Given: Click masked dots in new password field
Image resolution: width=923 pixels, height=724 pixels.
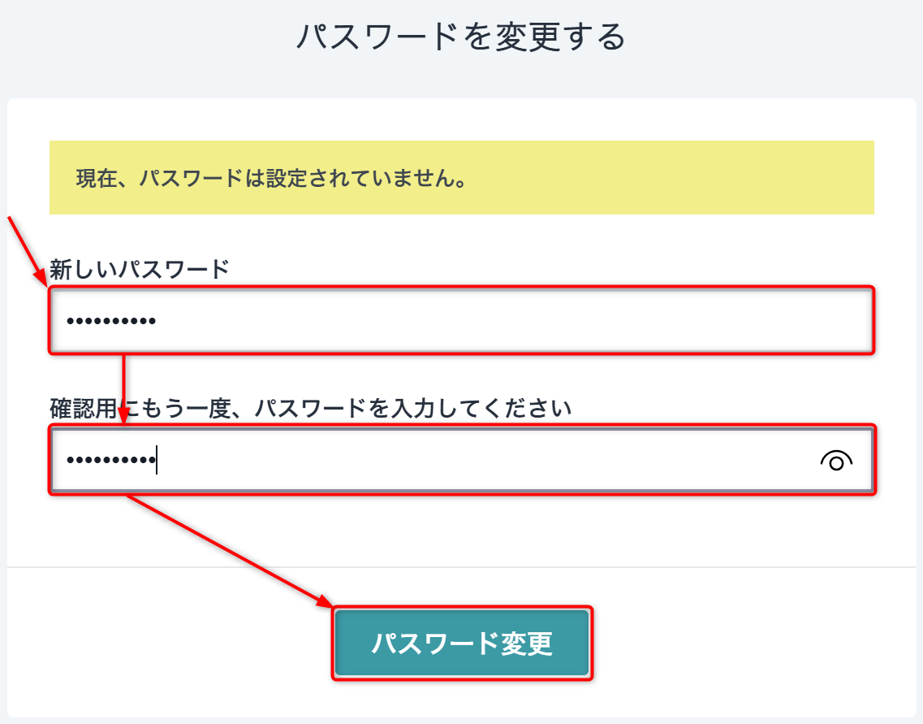Looking at the screenshot, I should coord(111,321).
